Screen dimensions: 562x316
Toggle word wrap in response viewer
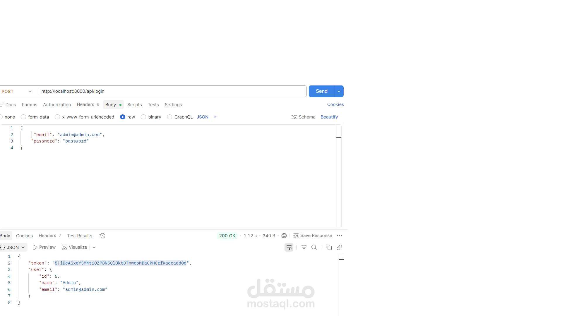pyautogui.click(x=289, y=248)
